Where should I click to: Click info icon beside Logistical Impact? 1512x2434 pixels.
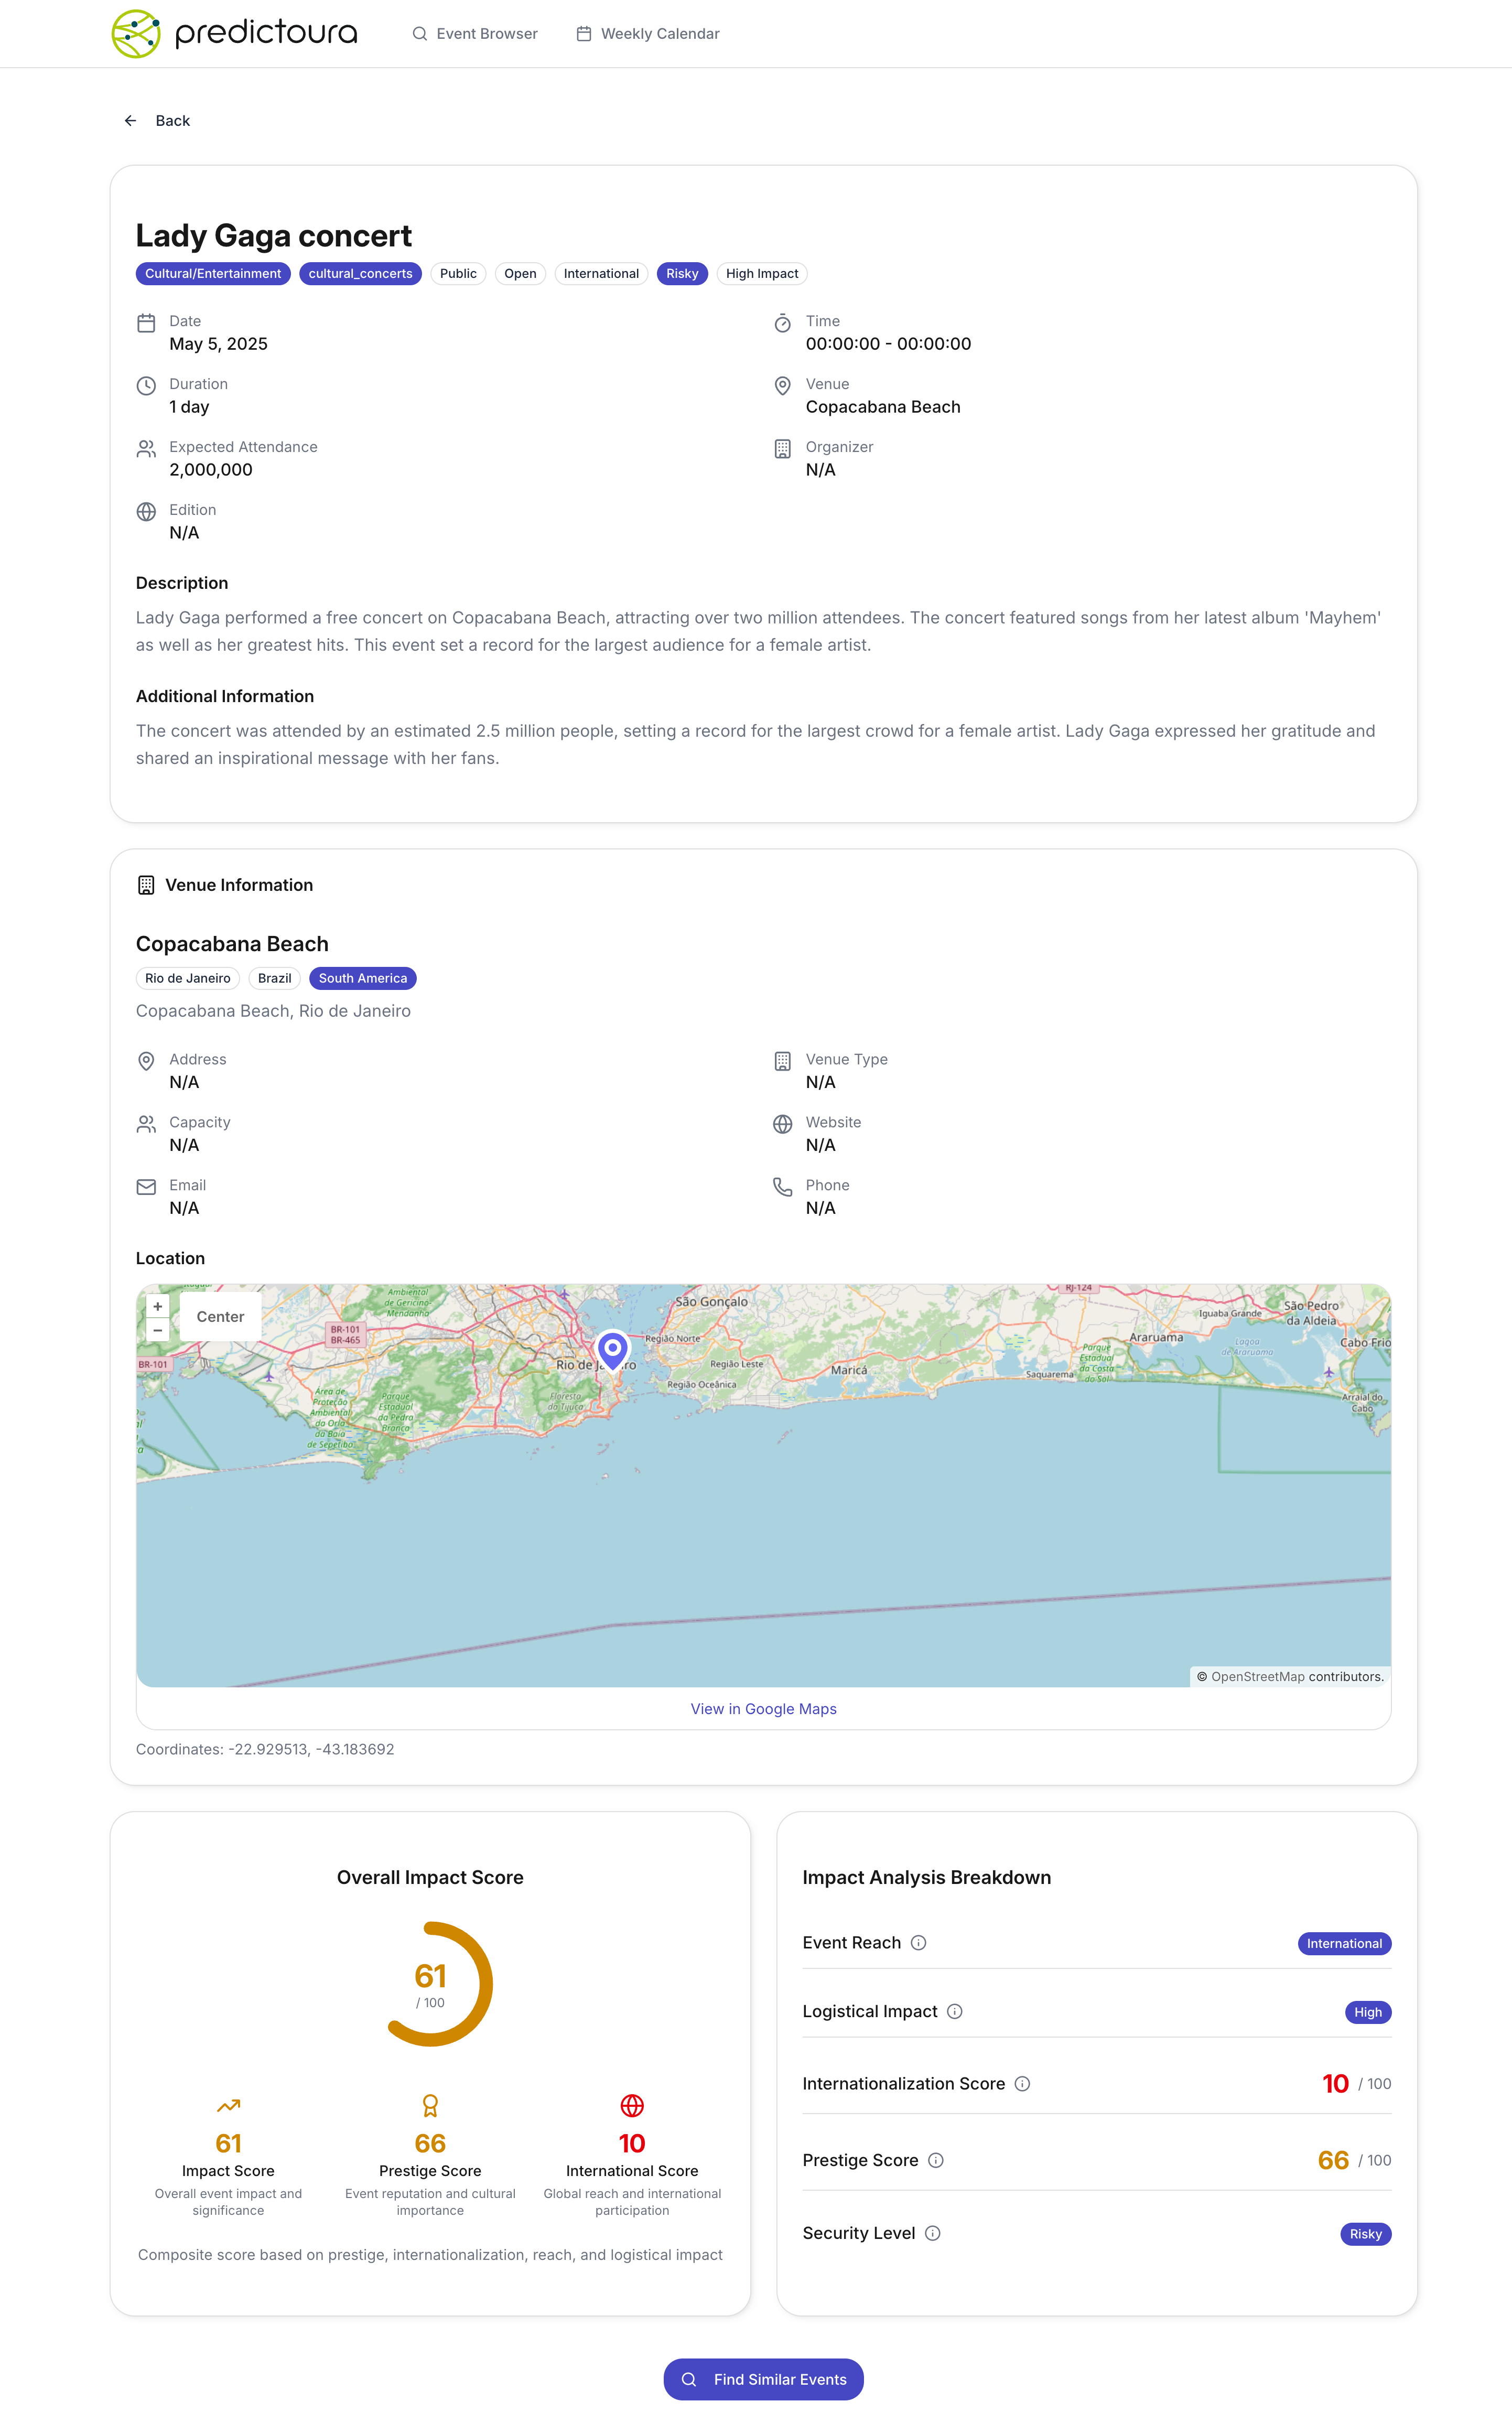(954, 2011)
